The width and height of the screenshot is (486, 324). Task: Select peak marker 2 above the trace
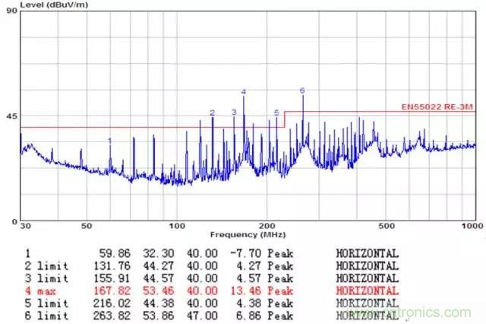click(x=213, y=113)
